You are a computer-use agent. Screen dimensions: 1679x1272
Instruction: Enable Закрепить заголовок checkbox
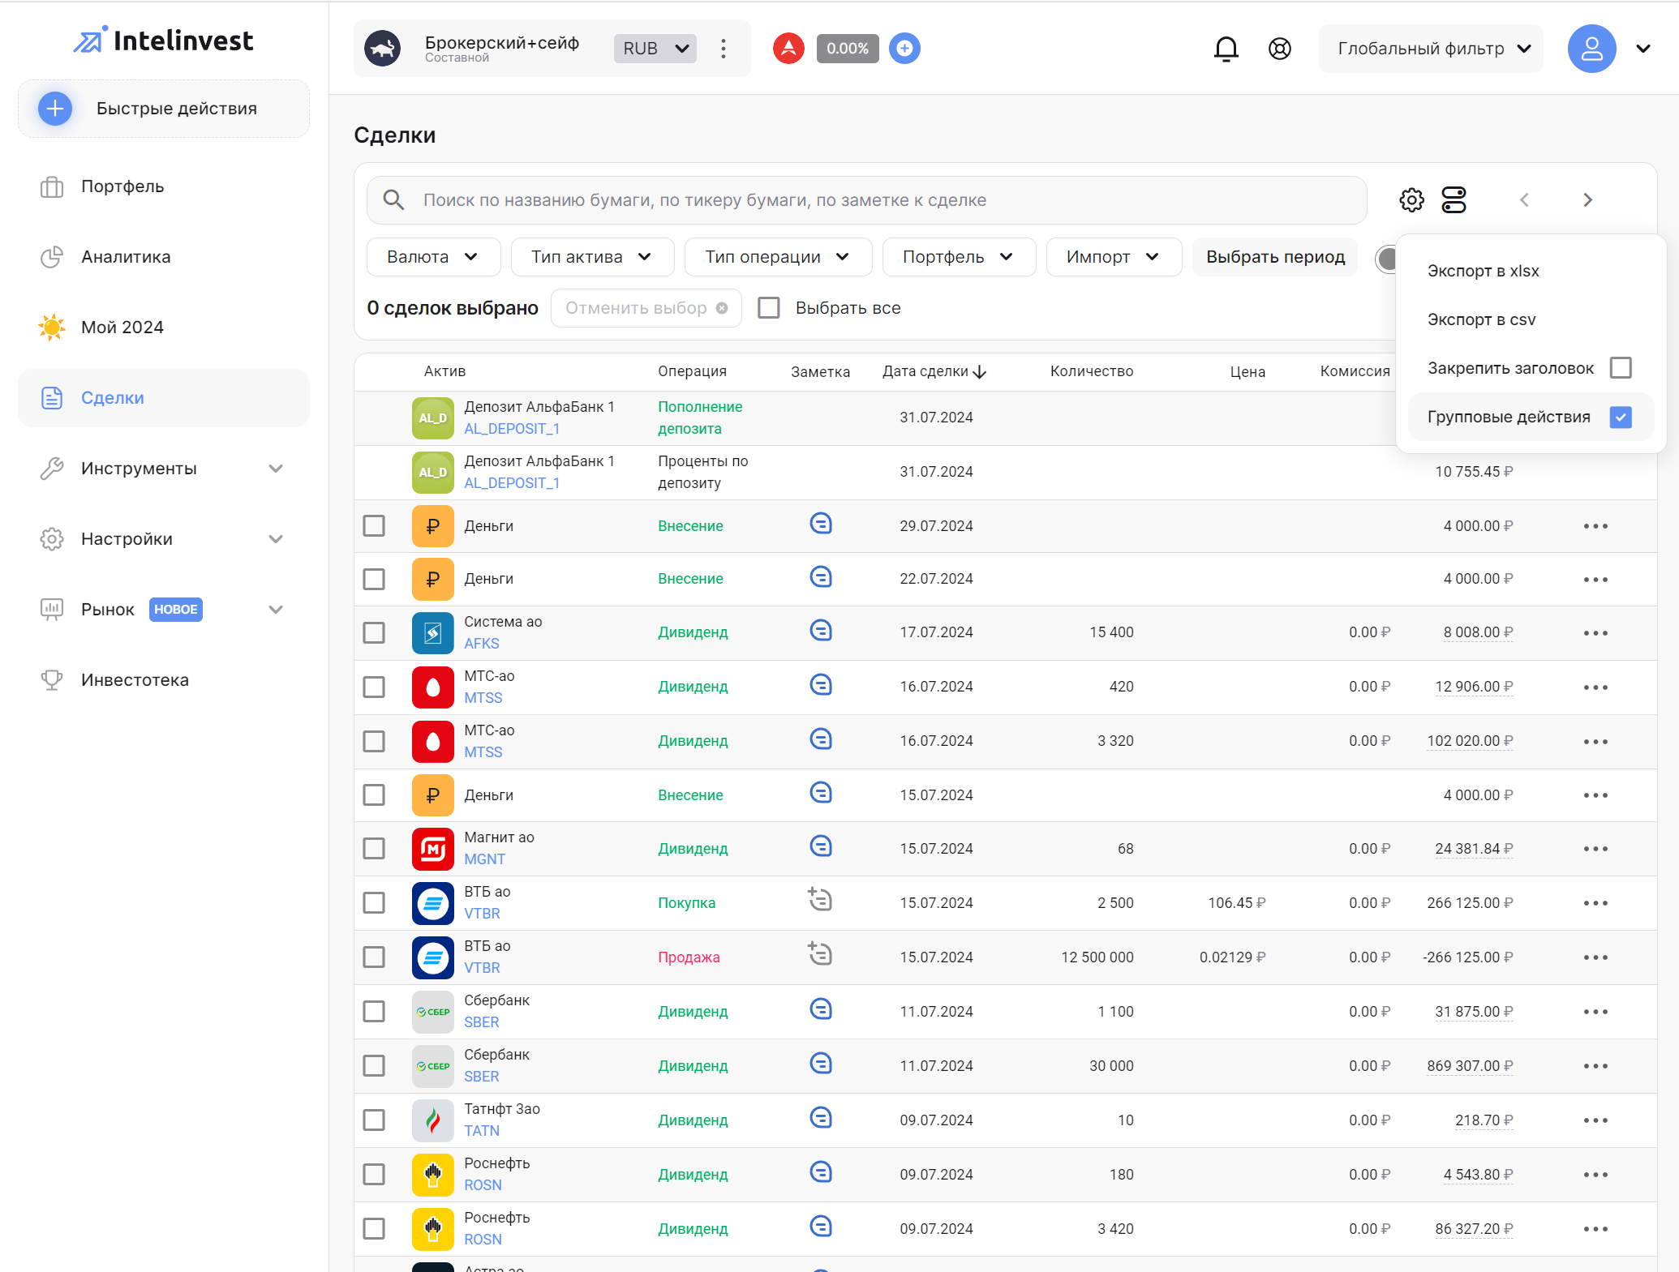pos(1621,368)
